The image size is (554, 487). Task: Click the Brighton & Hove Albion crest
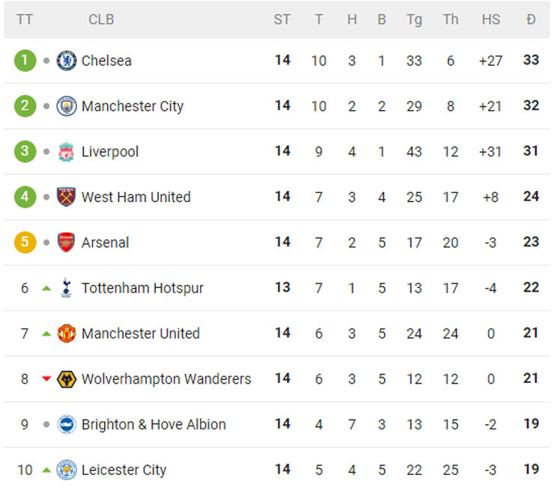click(x=67, y=424)
